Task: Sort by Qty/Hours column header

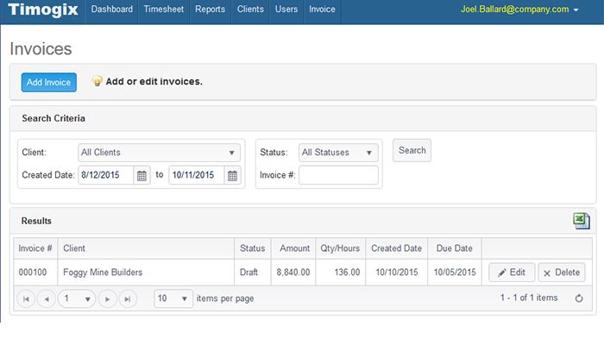Action: pyautogui.click(x=340, y=248)
